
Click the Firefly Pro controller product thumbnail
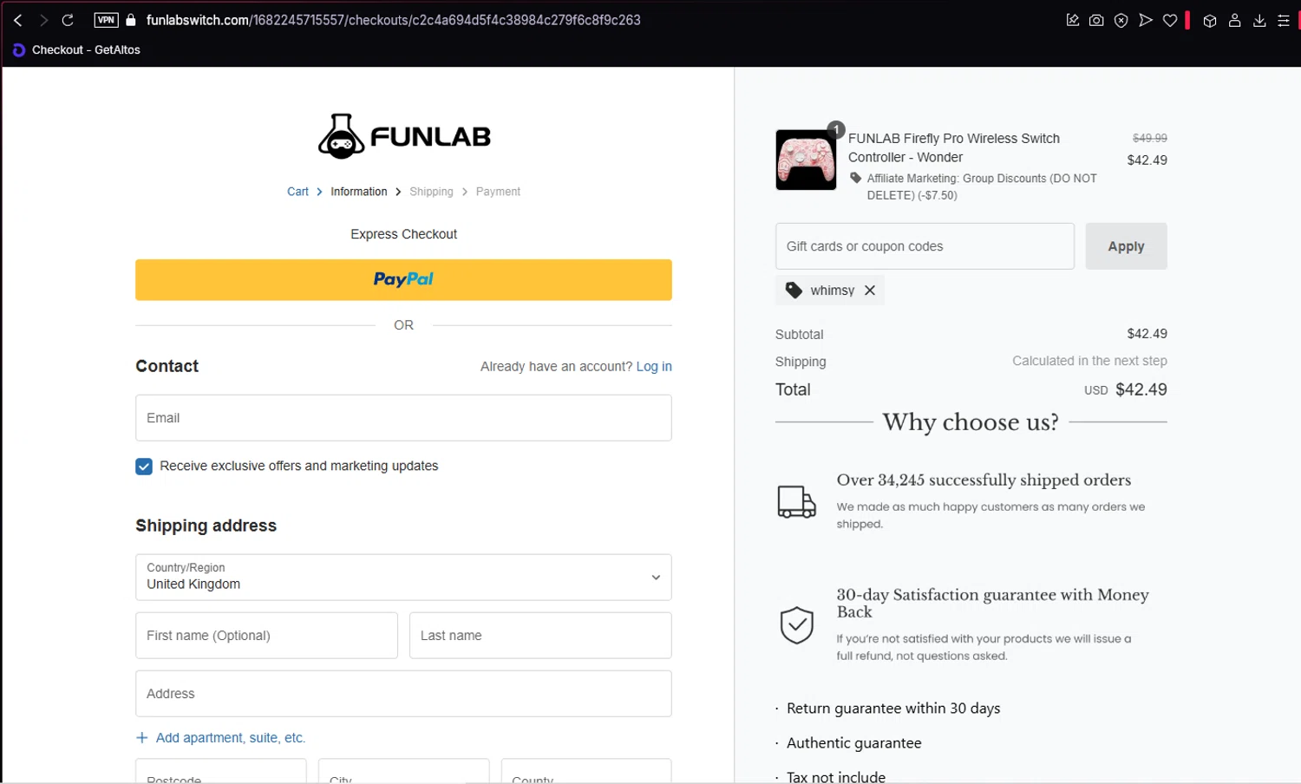pyautogui.click(x=806, y=160)
